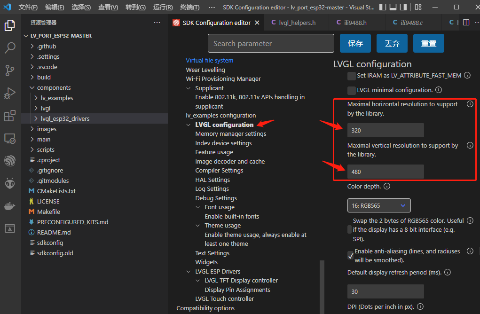Viewport: 480px width, 314px height.
Task: Click the horizontal resolution field 320
Action: [386, 130]
